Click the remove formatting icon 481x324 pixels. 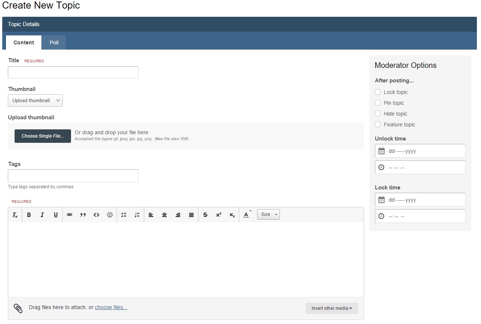[x=15, y=215]
